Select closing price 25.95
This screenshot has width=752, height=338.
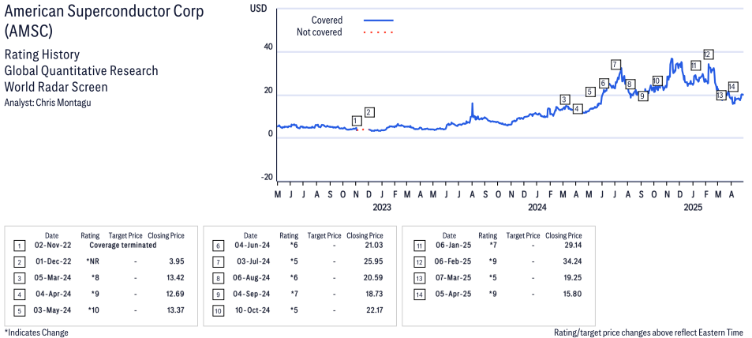[x=373, y=261]
